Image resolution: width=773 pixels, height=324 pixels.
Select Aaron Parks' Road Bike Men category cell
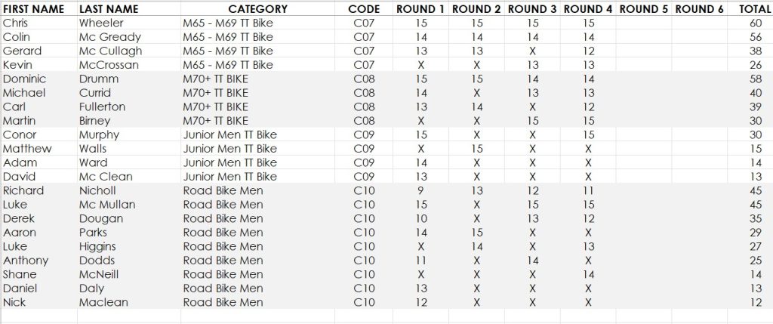258,233
